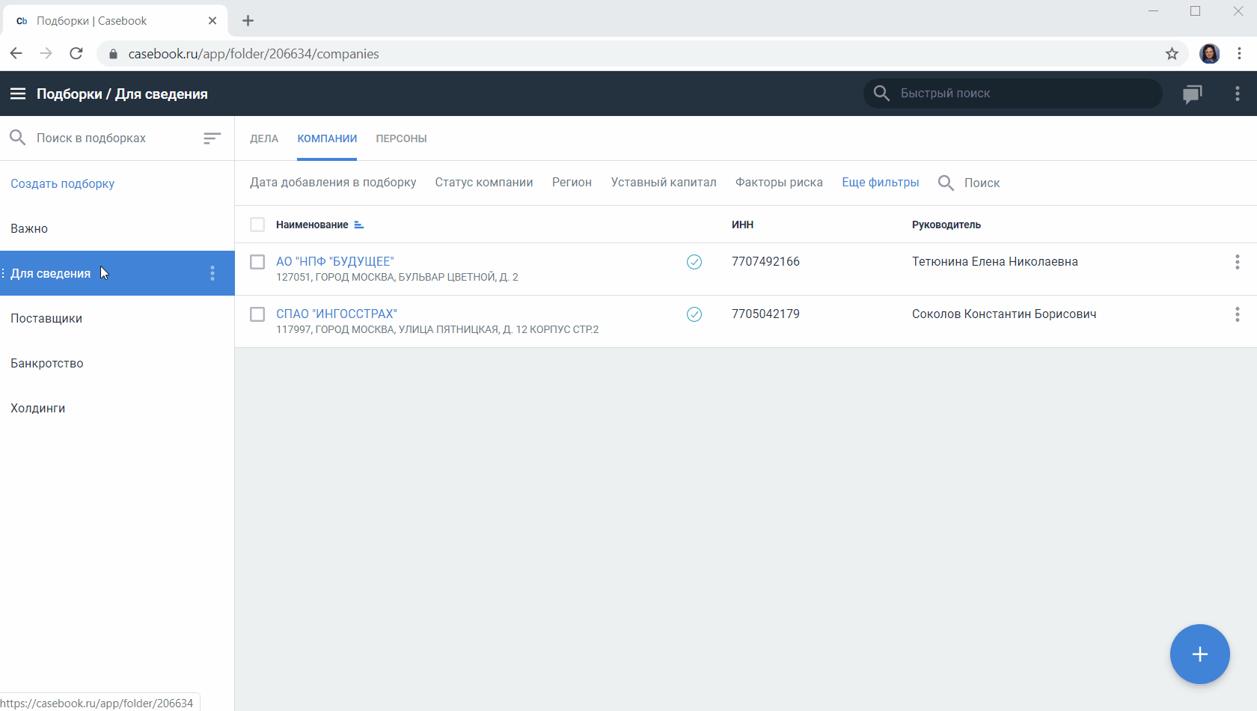This screenshot has height=711, width=1257.
Task: Click the Руководитель column header
Action: pos(946,225)
